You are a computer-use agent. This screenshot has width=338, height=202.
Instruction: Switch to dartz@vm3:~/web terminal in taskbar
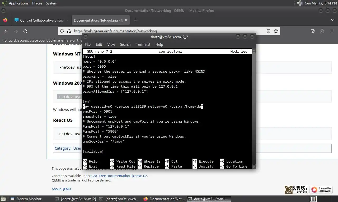(x=120, y=199)
